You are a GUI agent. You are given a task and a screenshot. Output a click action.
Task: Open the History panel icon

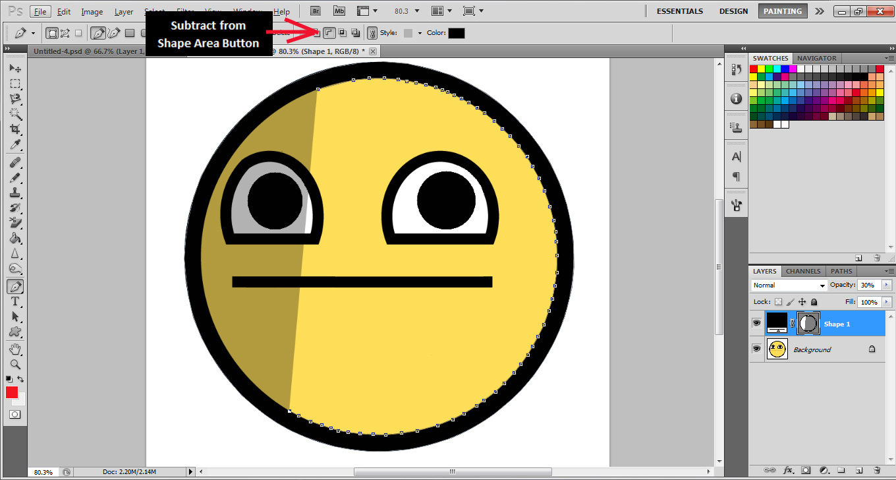point(737,69)
